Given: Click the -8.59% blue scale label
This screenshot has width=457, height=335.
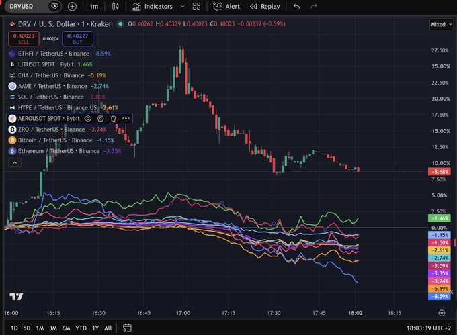Looking at the screenshot, I should (x=440, y=296).
